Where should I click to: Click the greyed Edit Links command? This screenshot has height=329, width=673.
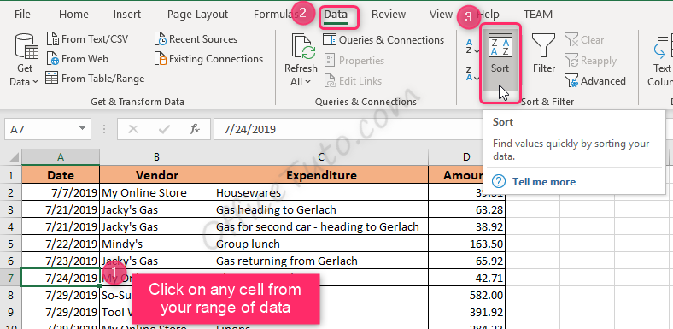pyautogui.click(x=353, y=80)
